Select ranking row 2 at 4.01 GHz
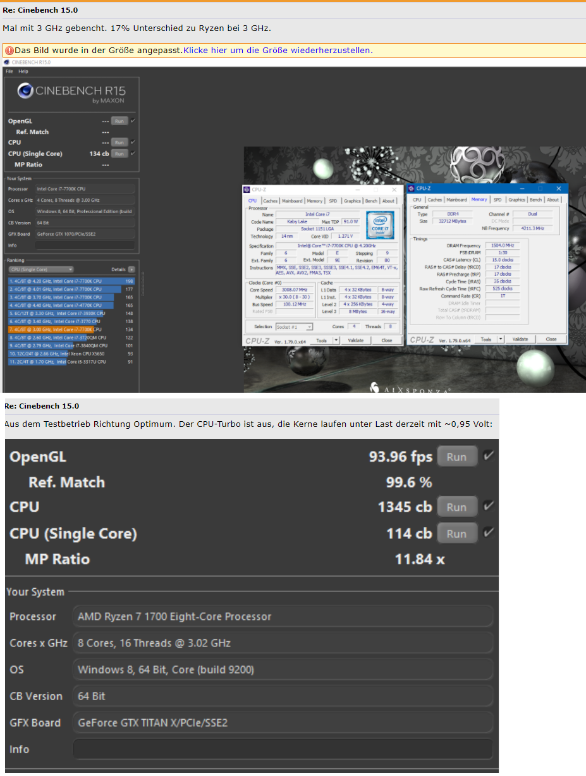Image resolution: width=586 pixels, height=776 pixels. coord(71,289)
